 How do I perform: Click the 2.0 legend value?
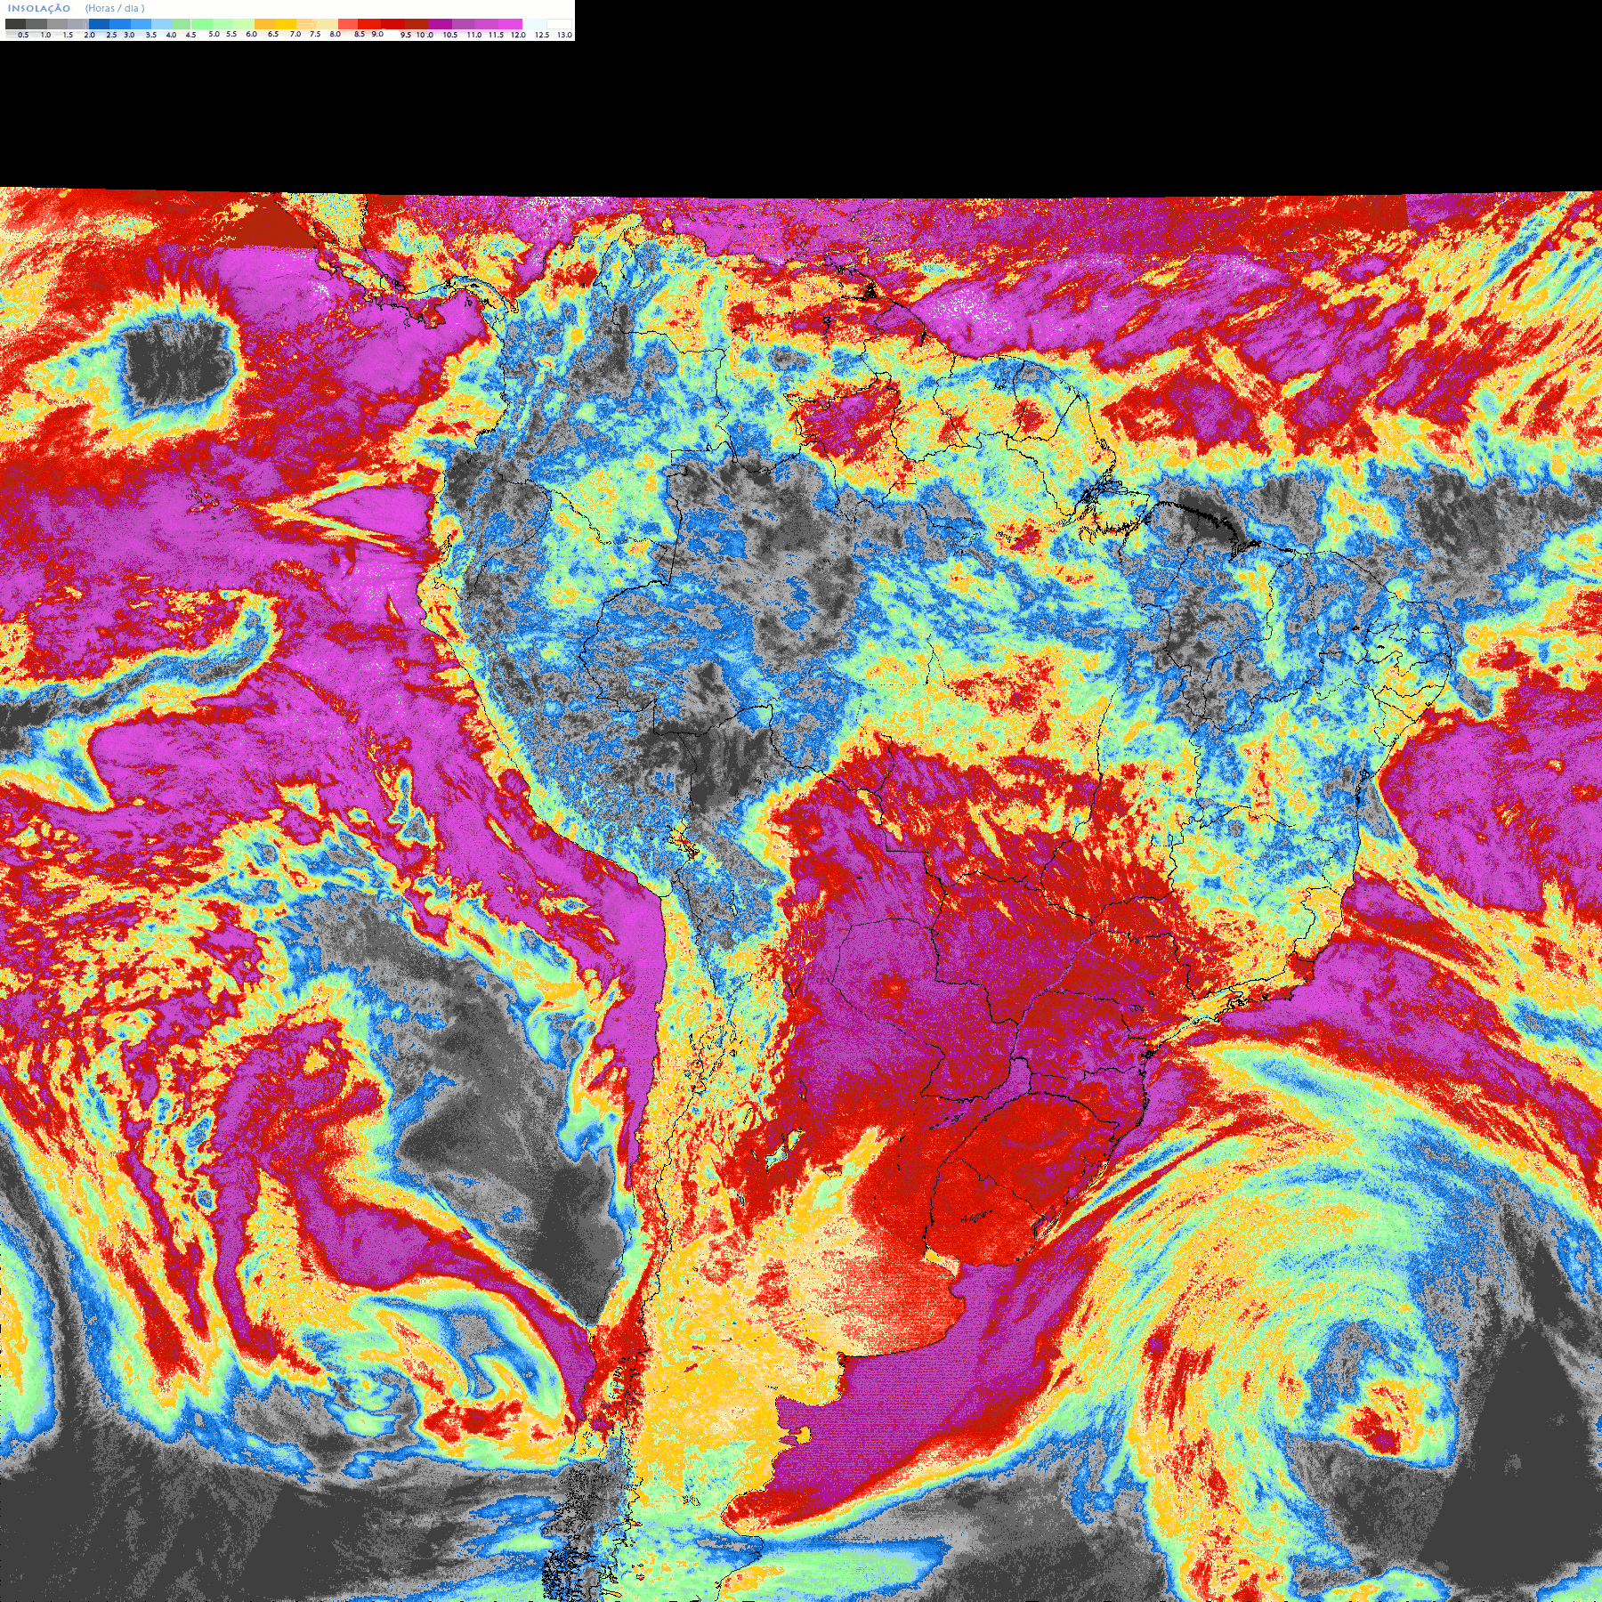click(90, 35)
